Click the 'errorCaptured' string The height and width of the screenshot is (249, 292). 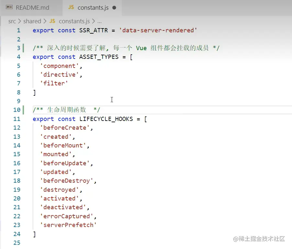(x=66, y=216)
